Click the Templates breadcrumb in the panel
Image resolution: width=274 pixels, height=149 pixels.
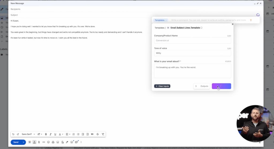[x=159, y=28]
